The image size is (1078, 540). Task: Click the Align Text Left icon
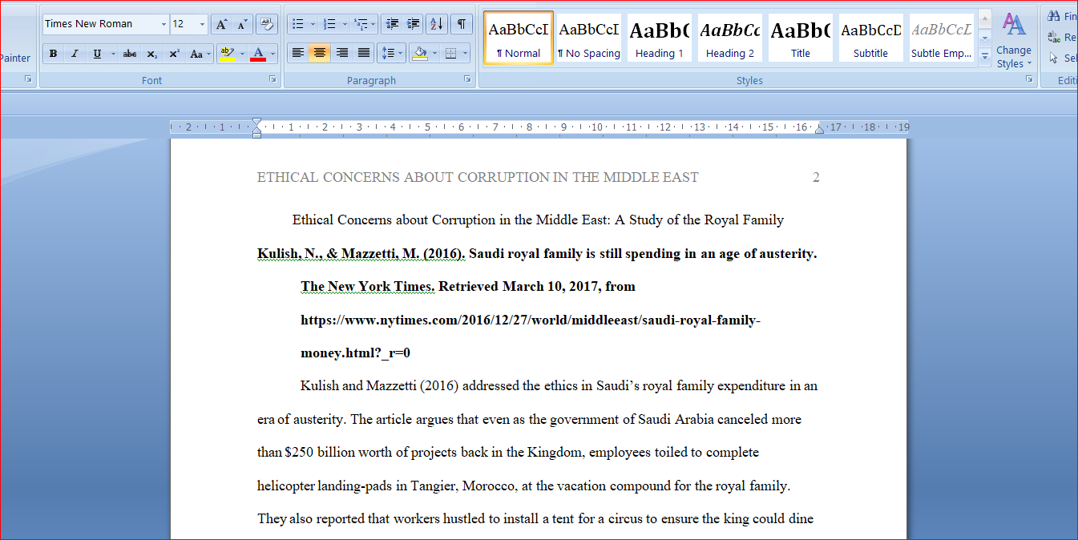click(x=297, y=54)
